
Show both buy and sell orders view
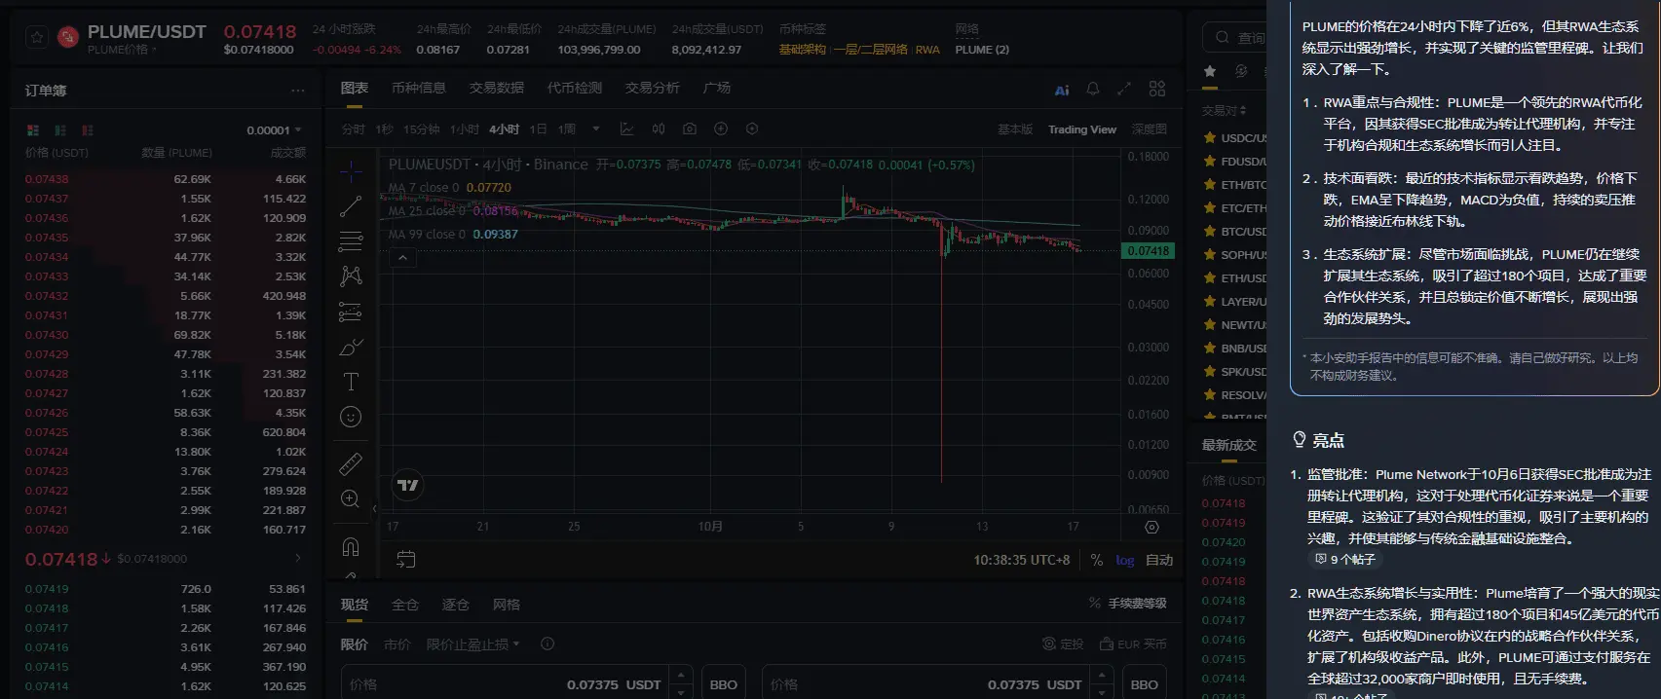coord(33,129)
